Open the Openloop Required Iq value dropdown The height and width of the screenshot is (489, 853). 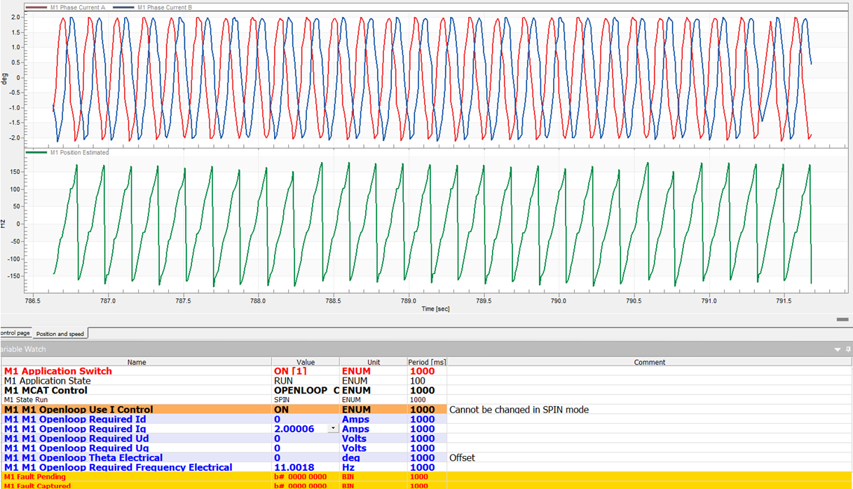tap(333, 429)
